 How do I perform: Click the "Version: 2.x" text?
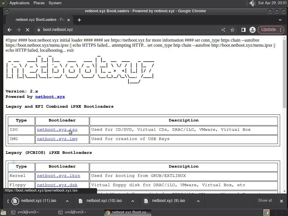(22, 91)
